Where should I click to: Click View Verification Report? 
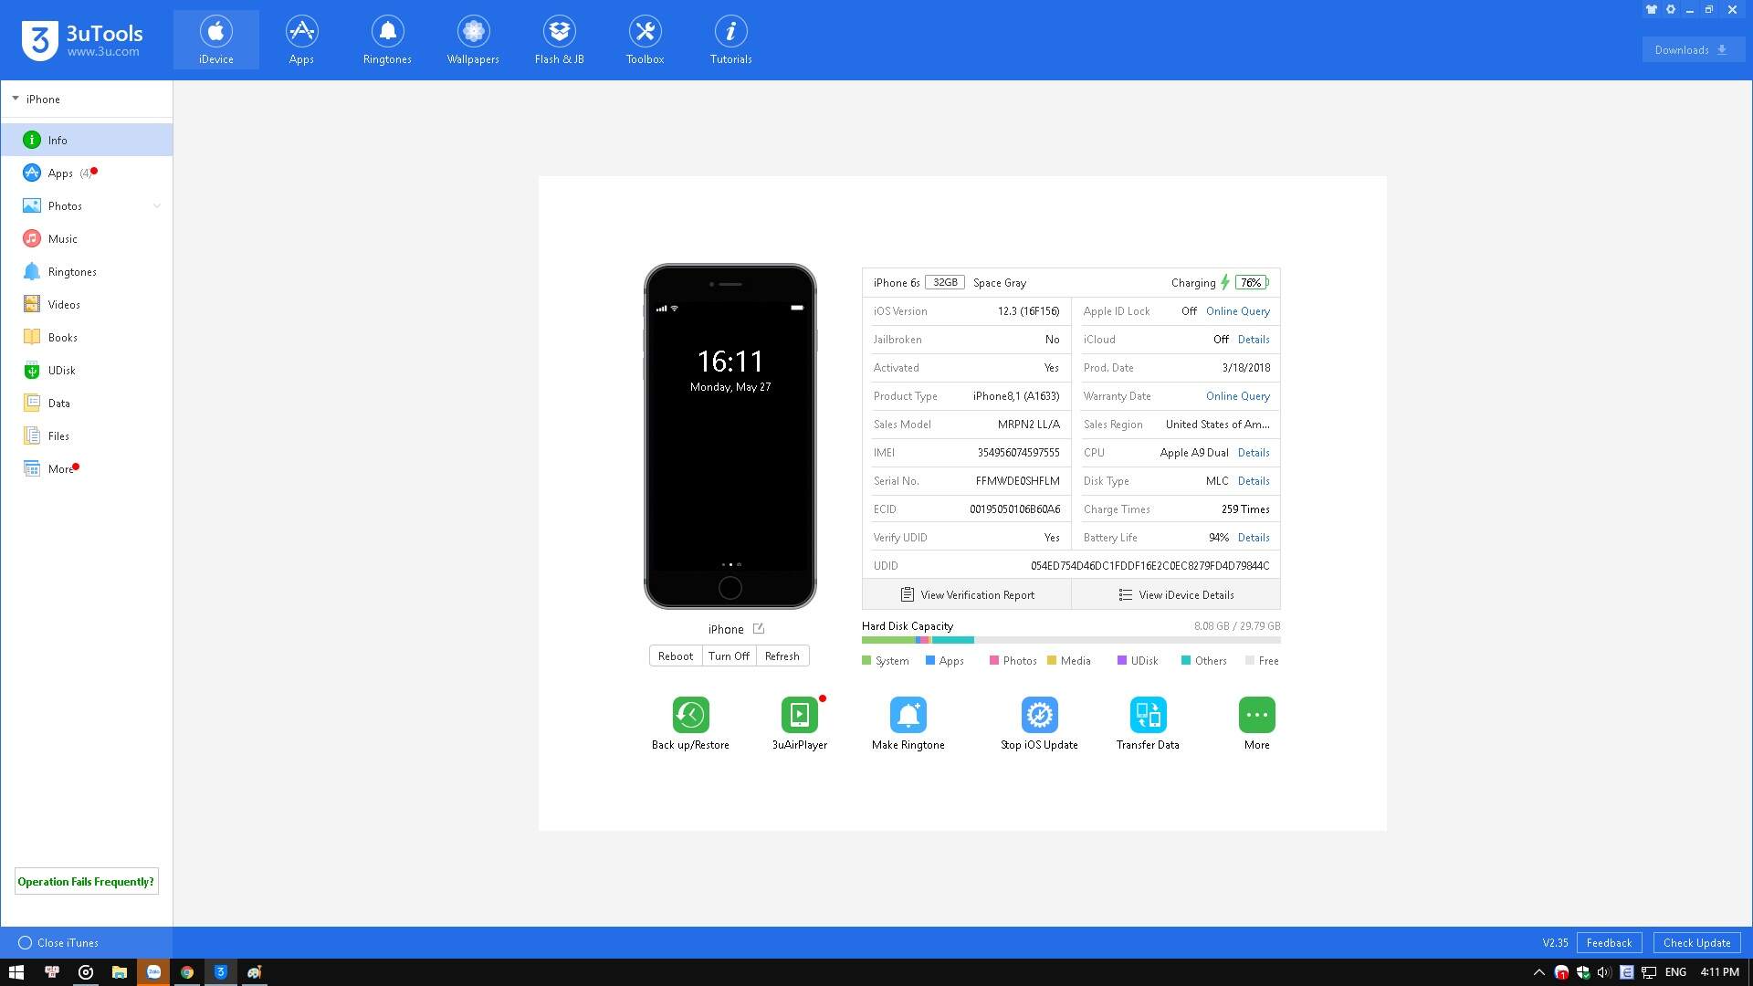967,595
